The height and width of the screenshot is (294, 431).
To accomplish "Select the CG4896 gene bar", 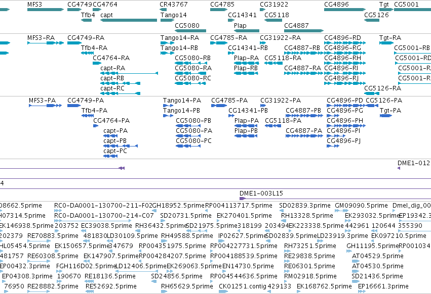I will (345, 10).
